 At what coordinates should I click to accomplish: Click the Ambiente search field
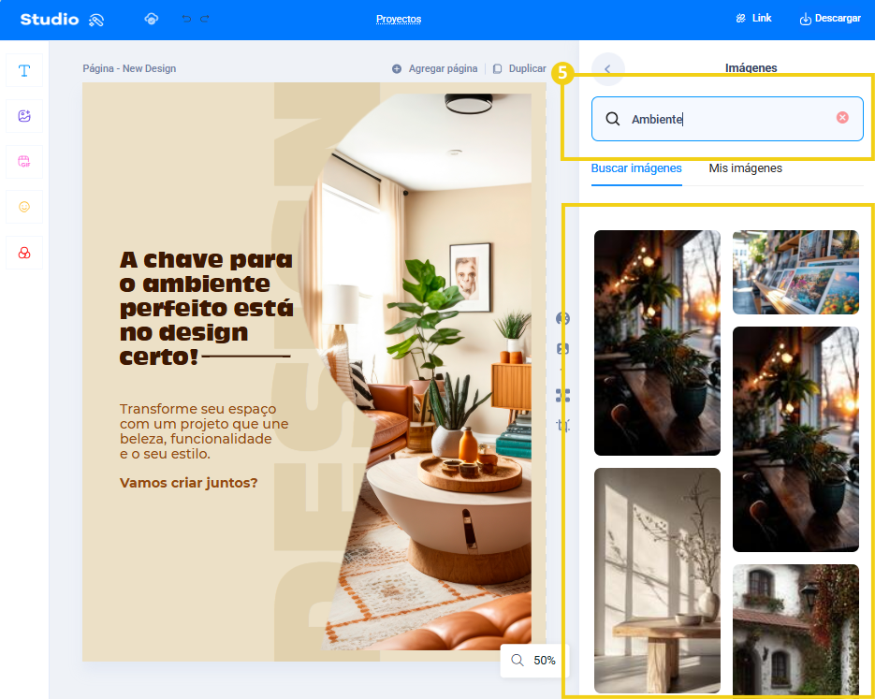(727, 119)
